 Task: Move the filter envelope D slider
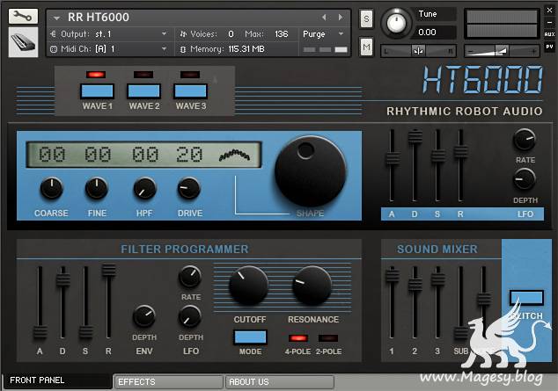click(x=62, y=279)
